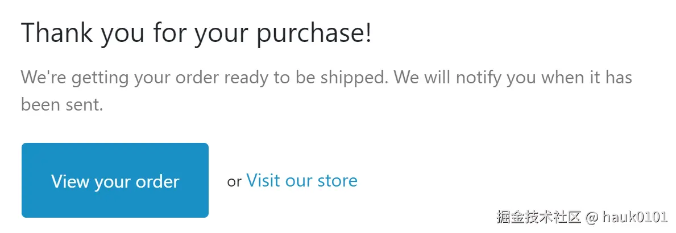Click the View your order button
The image size is (676, 233).
click(x=115, y=180)
